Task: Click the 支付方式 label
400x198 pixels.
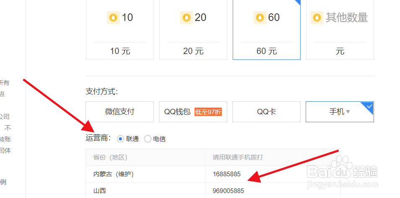Action: point(102,92)
